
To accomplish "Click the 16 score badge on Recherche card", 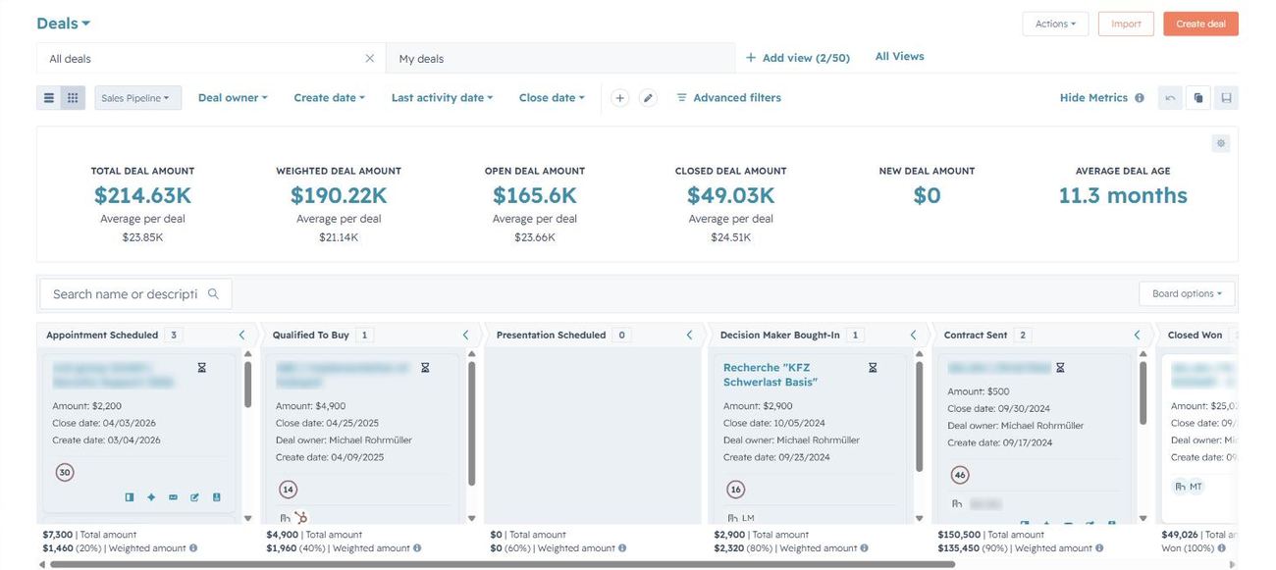I will 735,490.
